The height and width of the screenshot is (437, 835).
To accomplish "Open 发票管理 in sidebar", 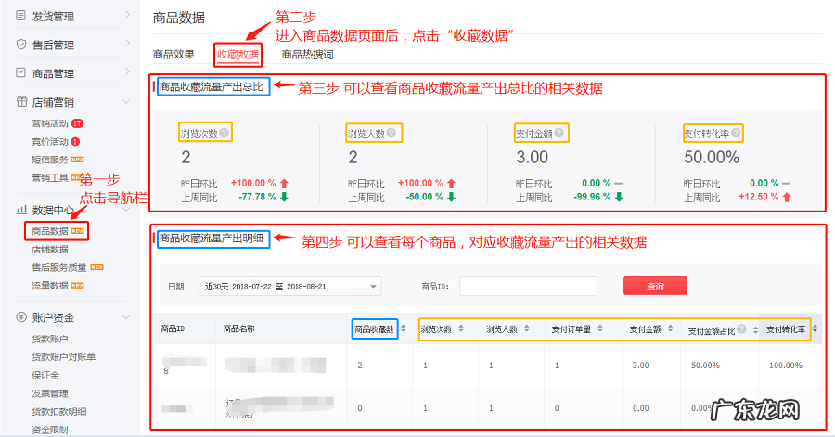I will click(50, 393).
